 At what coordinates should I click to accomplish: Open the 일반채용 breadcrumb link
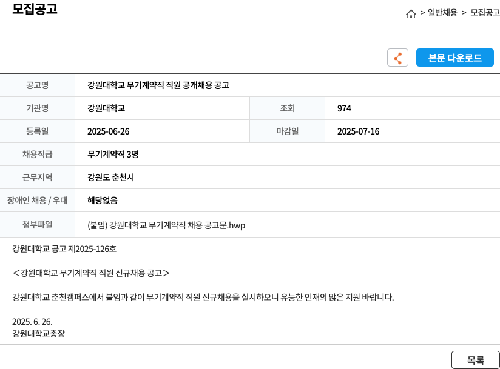442,13
